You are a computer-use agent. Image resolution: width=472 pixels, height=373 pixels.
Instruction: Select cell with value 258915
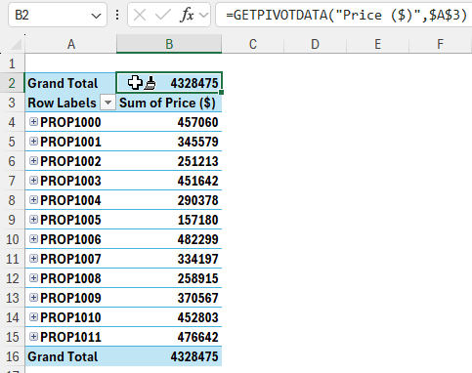(x=169, y=278)
